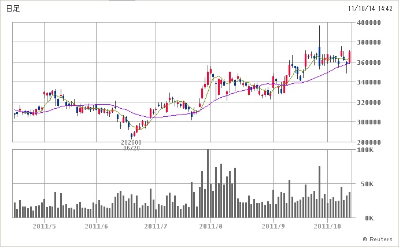The height and width of the screenshot is (247, 399).
Task: Click the 50K volume axis label
Action: pyautogui.click(x=367, y=184)
